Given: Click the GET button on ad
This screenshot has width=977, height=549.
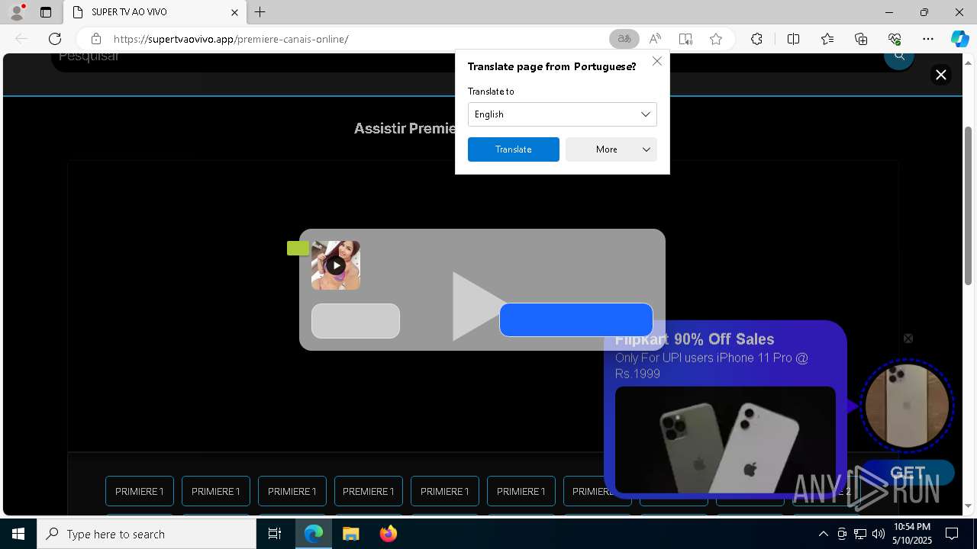Looking at the screenshot, I should (908, 473).
